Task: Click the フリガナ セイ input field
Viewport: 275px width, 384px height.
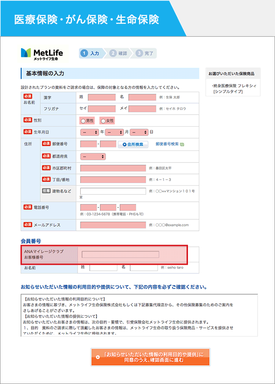Action: point(102,109)
